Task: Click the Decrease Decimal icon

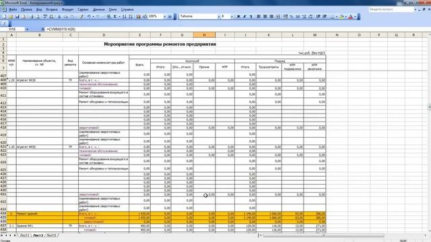Action: pos(310,17)
